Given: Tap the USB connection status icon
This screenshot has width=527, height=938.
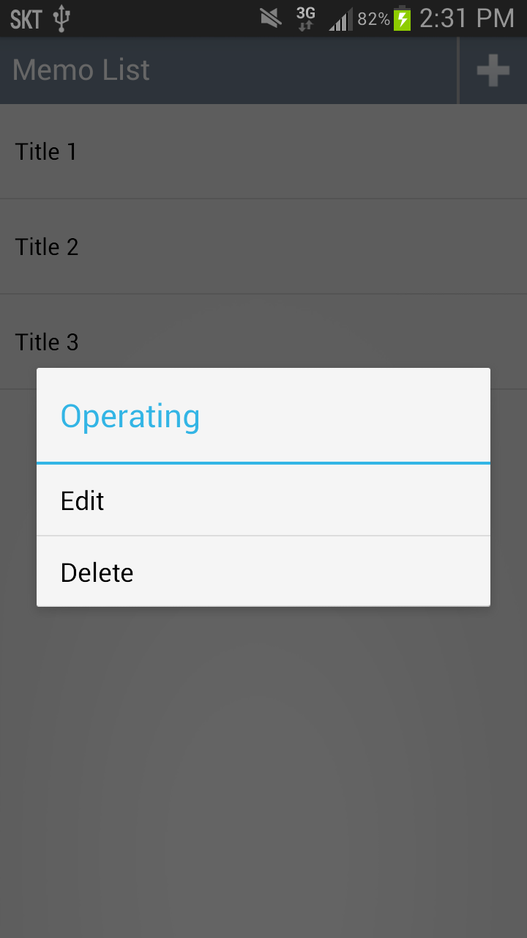Looking at the screenshot, I should [x=62, y=19].
